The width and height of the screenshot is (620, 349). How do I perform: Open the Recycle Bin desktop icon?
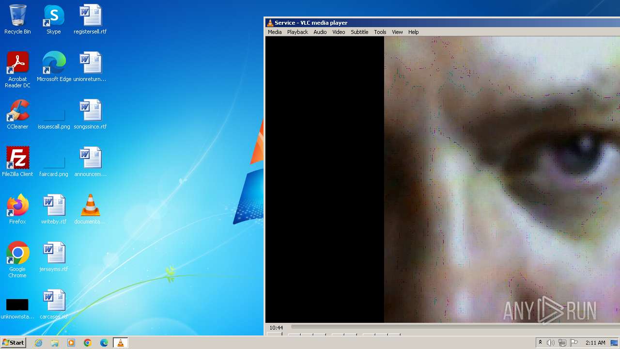tap(17, 20)
